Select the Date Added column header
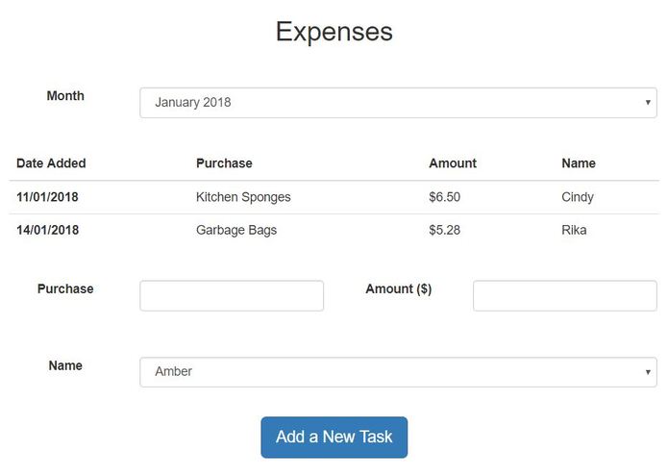 (51, 163)
